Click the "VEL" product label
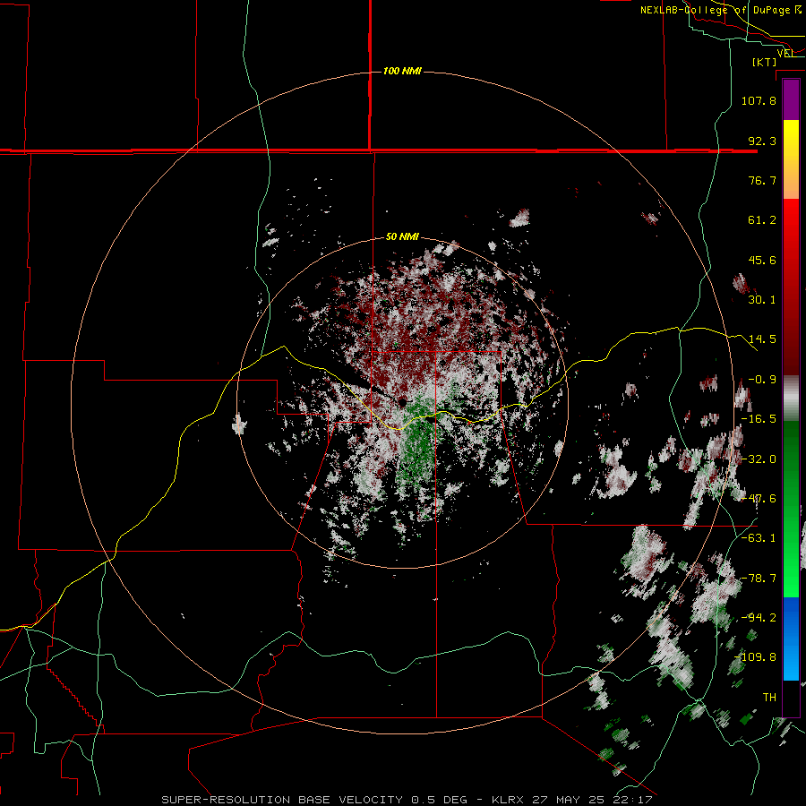 pyautogui.click(x=785, y=54)
